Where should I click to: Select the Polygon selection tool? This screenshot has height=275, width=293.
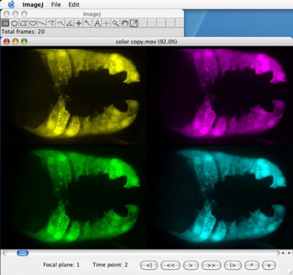pos(24,23)
